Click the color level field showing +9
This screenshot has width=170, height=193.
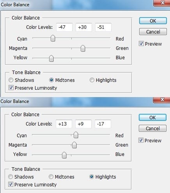[83, 124]
